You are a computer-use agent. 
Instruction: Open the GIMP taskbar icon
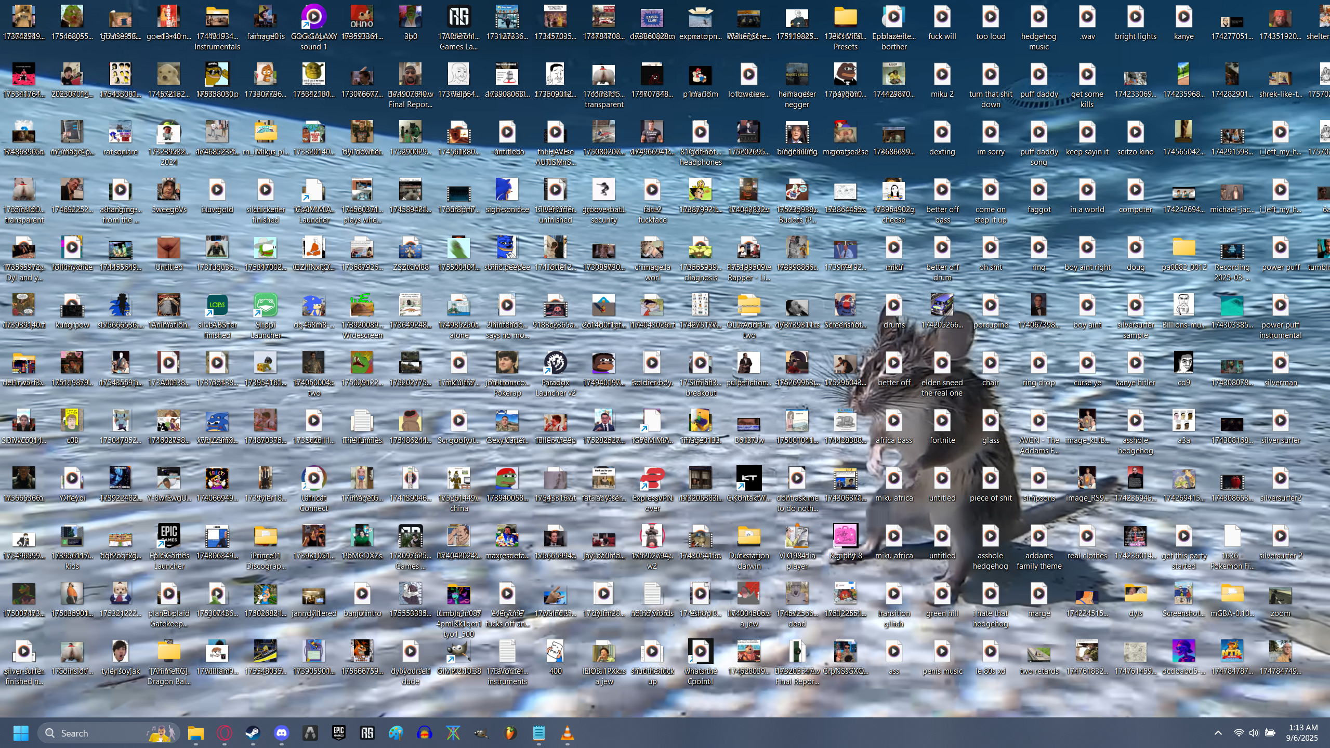(482, 733)
